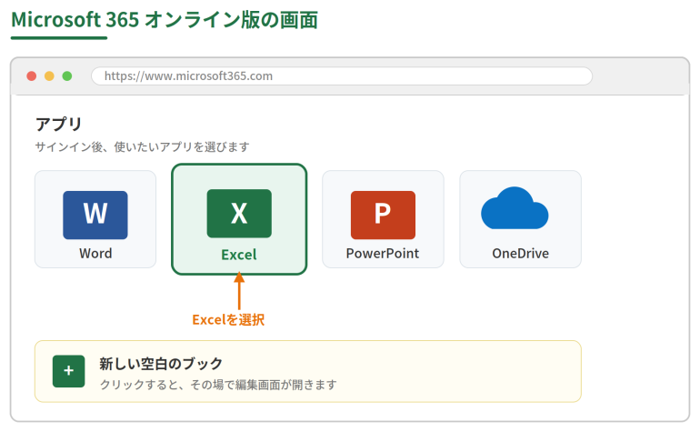This screenshot has width=700, height=432.
Task: Click the アプリ section heading
Action: 58,124
